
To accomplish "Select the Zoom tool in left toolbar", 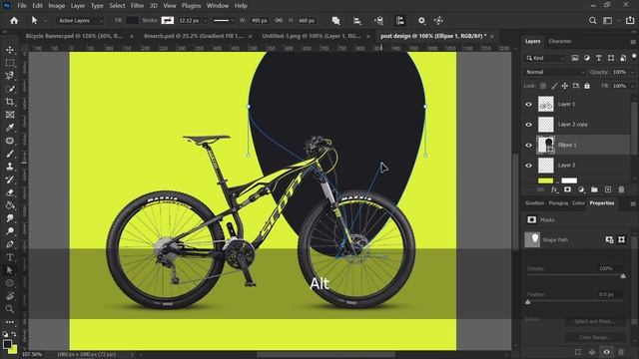I will click(10, 309).
